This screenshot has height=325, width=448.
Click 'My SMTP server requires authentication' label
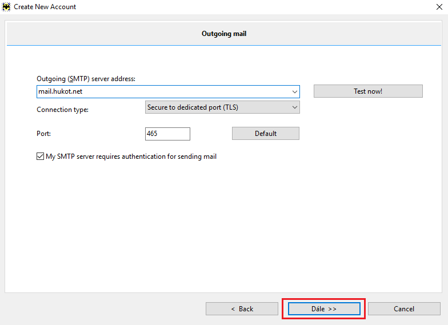[x=131, y=157]
